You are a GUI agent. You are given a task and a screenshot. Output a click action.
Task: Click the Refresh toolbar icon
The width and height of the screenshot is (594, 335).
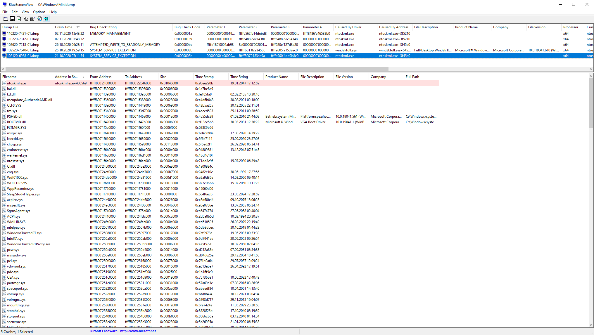19,19
